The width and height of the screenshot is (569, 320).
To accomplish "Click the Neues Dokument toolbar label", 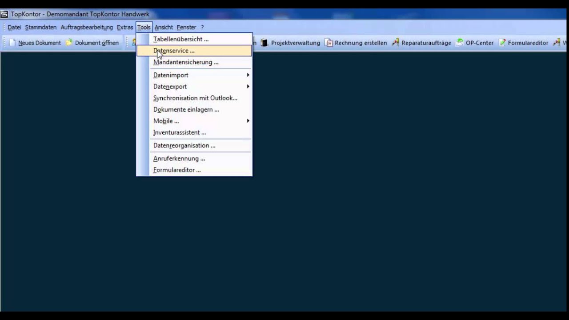I will click(40, 43).
